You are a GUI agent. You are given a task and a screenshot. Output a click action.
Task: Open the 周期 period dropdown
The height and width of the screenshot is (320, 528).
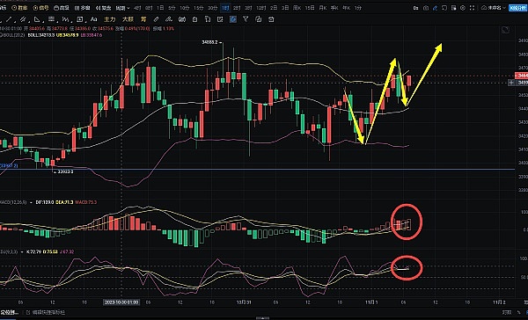click(x=122, y=7)
